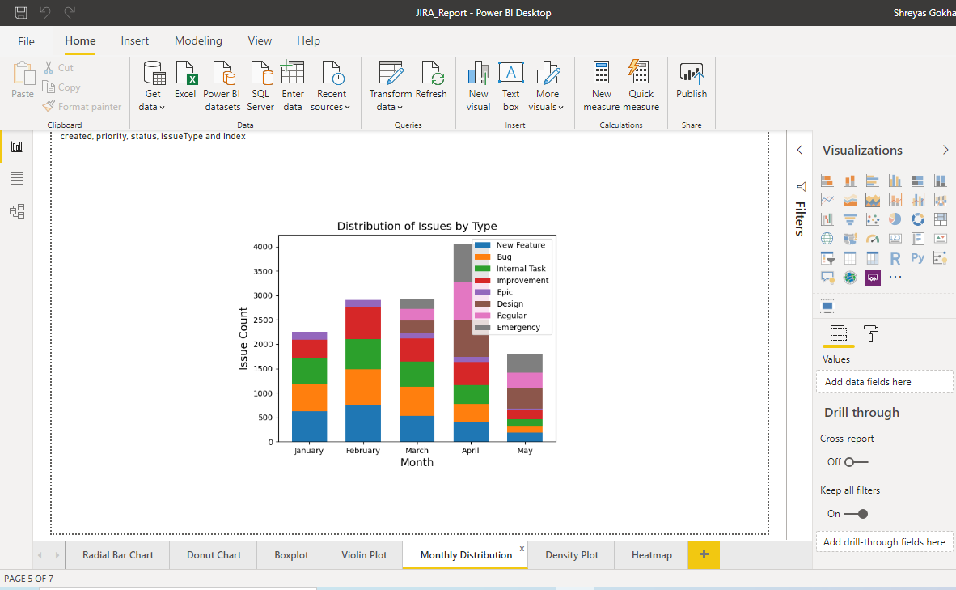Turn off Keep all filters

pyautogui.click(x=857, y=513)
